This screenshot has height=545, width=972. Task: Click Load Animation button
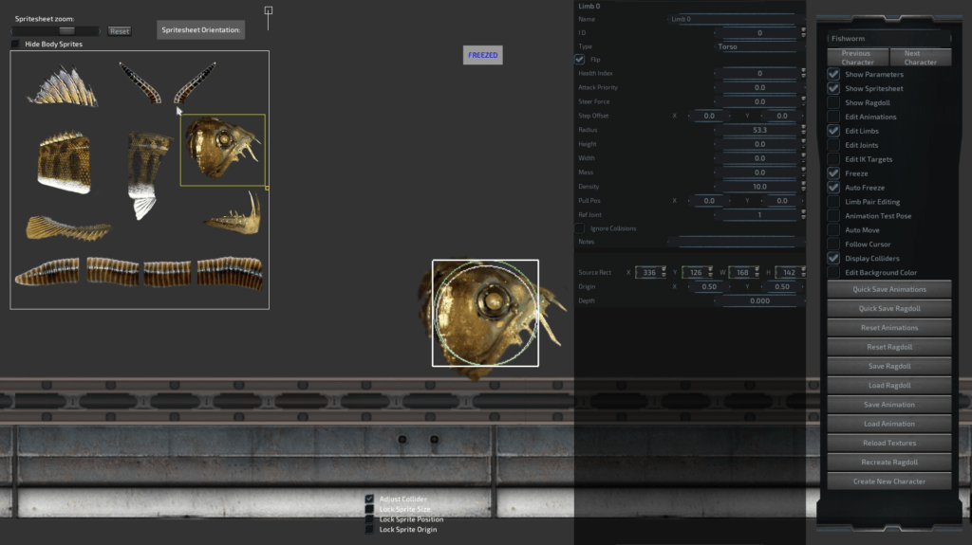click(x=888, y=424)
